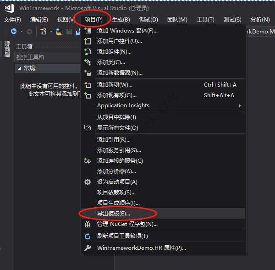Select 添加新项(W) in project menu
275x270 pixels.
[115, 85]
